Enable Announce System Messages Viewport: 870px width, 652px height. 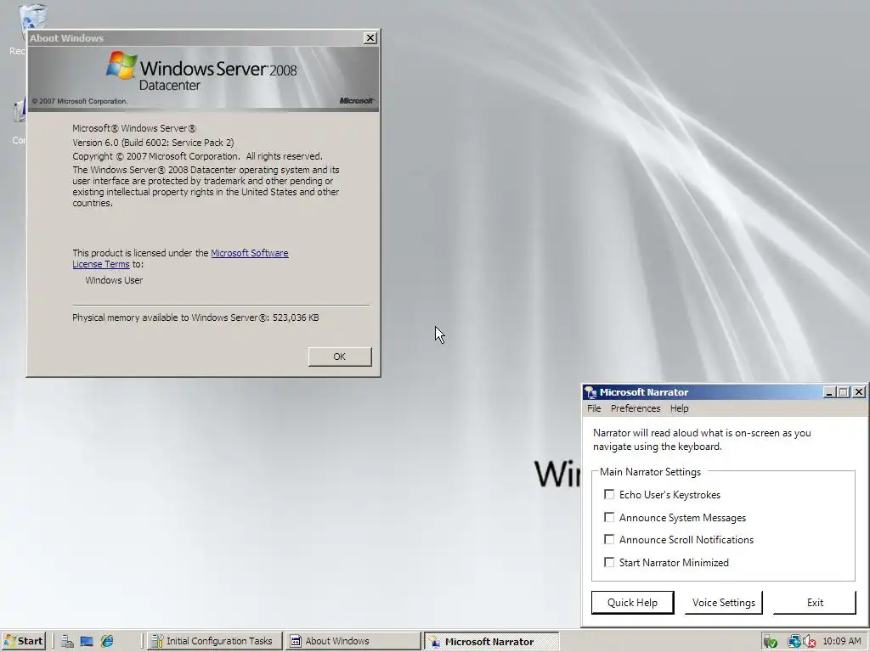point(609,517)
